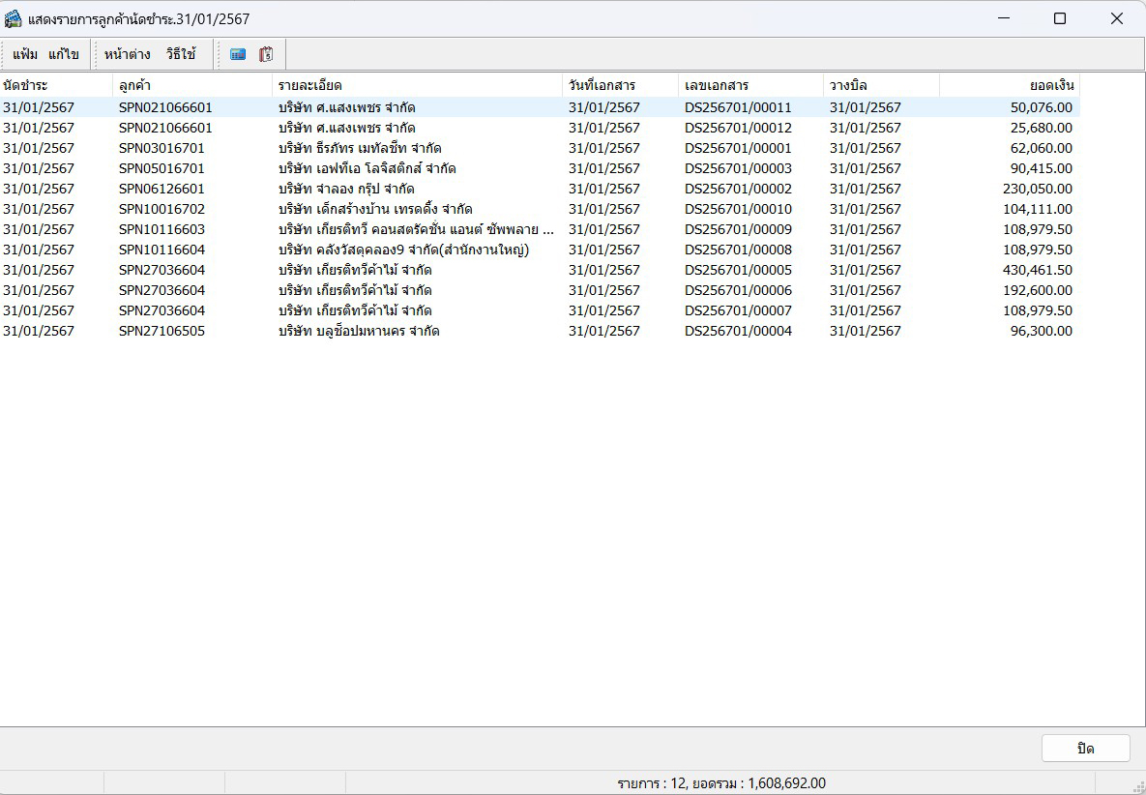This screenshot has height=795, width=1146.
Task: Click amount 62,060.00
Action: pyautogui.click(x=1042, y=148)
